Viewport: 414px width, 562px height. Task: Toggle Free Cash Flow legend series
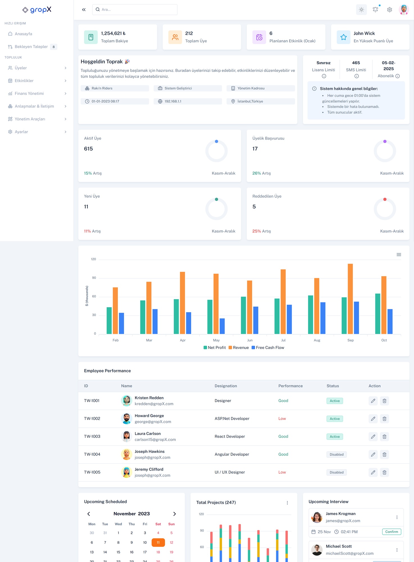[x=268, y=348]
